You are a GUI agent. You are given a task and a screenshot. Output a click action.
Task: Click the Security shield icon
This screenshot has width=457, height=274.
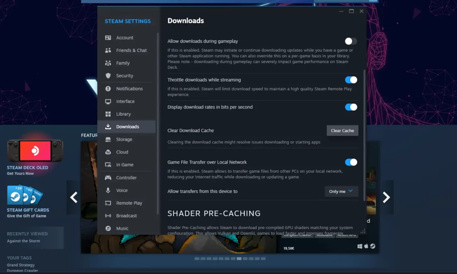pyautogui.click(x=108, y=76)
